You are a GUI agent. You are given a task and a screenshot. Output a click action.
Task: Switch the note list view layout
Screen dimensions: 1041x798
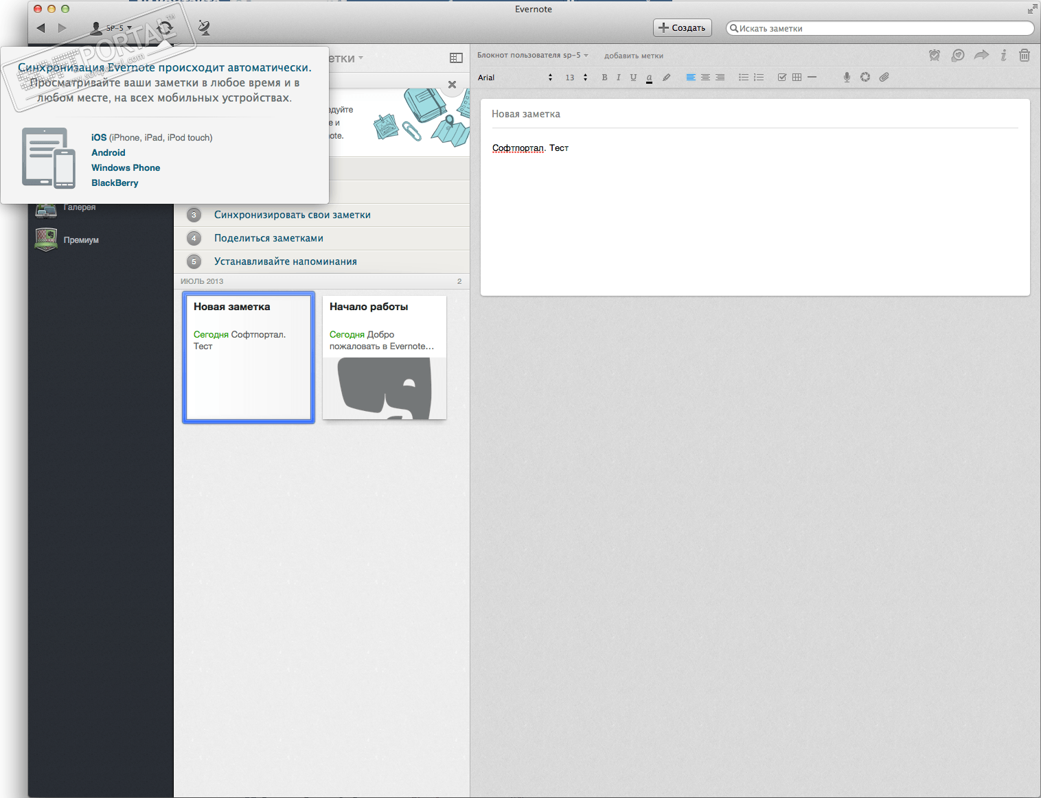(x=456, y=58)
